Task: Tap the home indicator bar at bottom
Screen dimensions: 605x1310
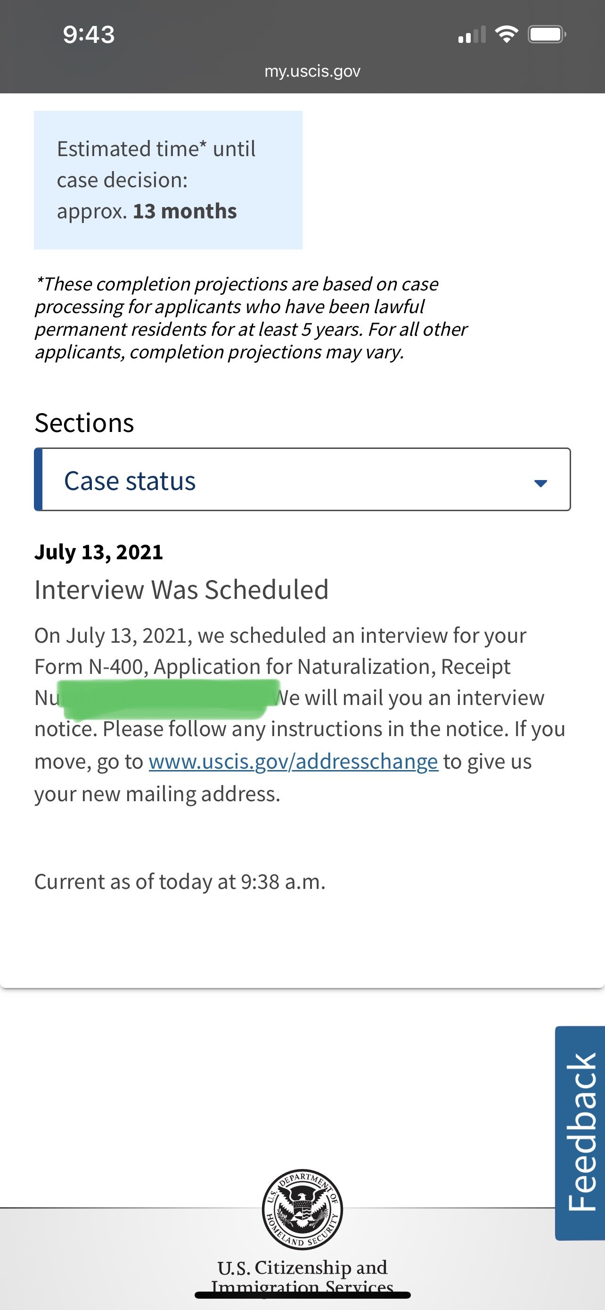Action: point(302,1295)
